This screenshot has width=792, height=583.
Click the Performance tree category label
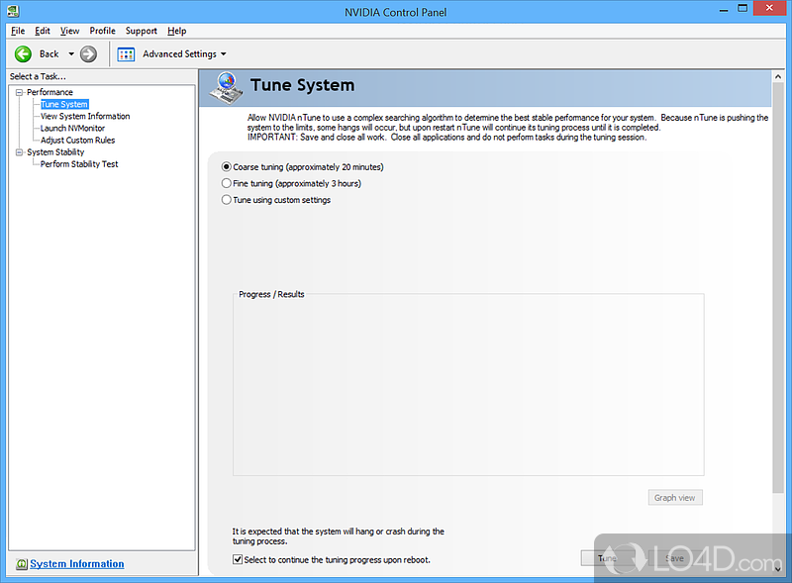pos(50,92)
